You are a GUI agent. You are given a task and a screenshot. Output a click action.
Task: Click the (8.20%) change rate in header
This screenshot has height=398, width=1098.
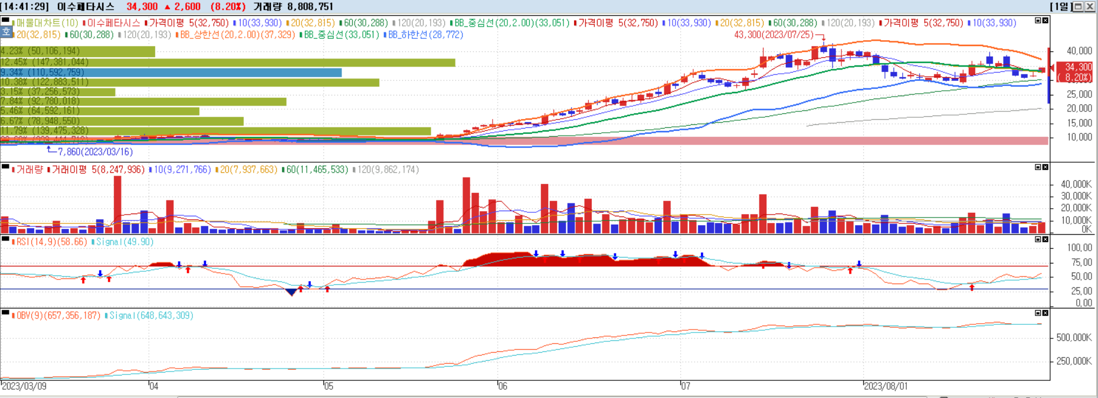coord(228,6)
